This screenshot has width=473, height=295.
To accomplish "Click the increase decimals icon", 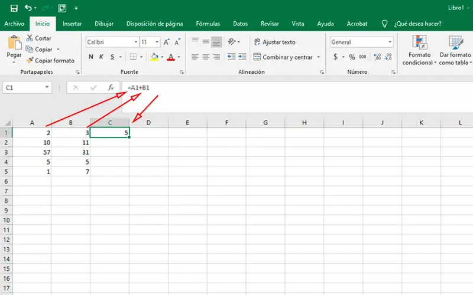I will [377, 57].
